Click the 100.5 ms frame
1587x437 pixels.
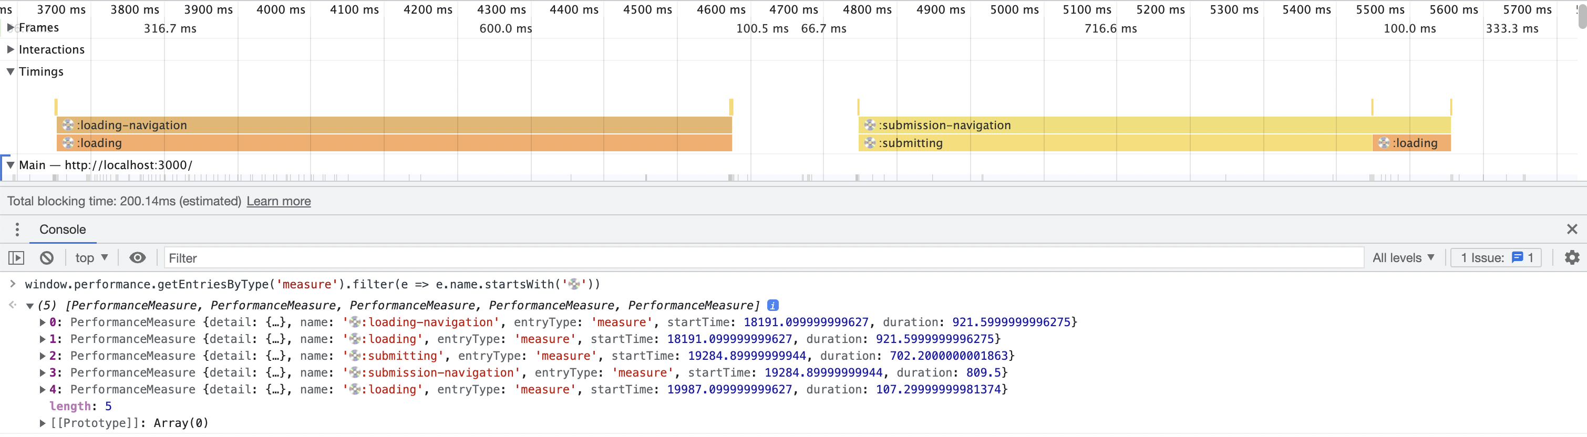pyautogui.click(x=762, y=28)
